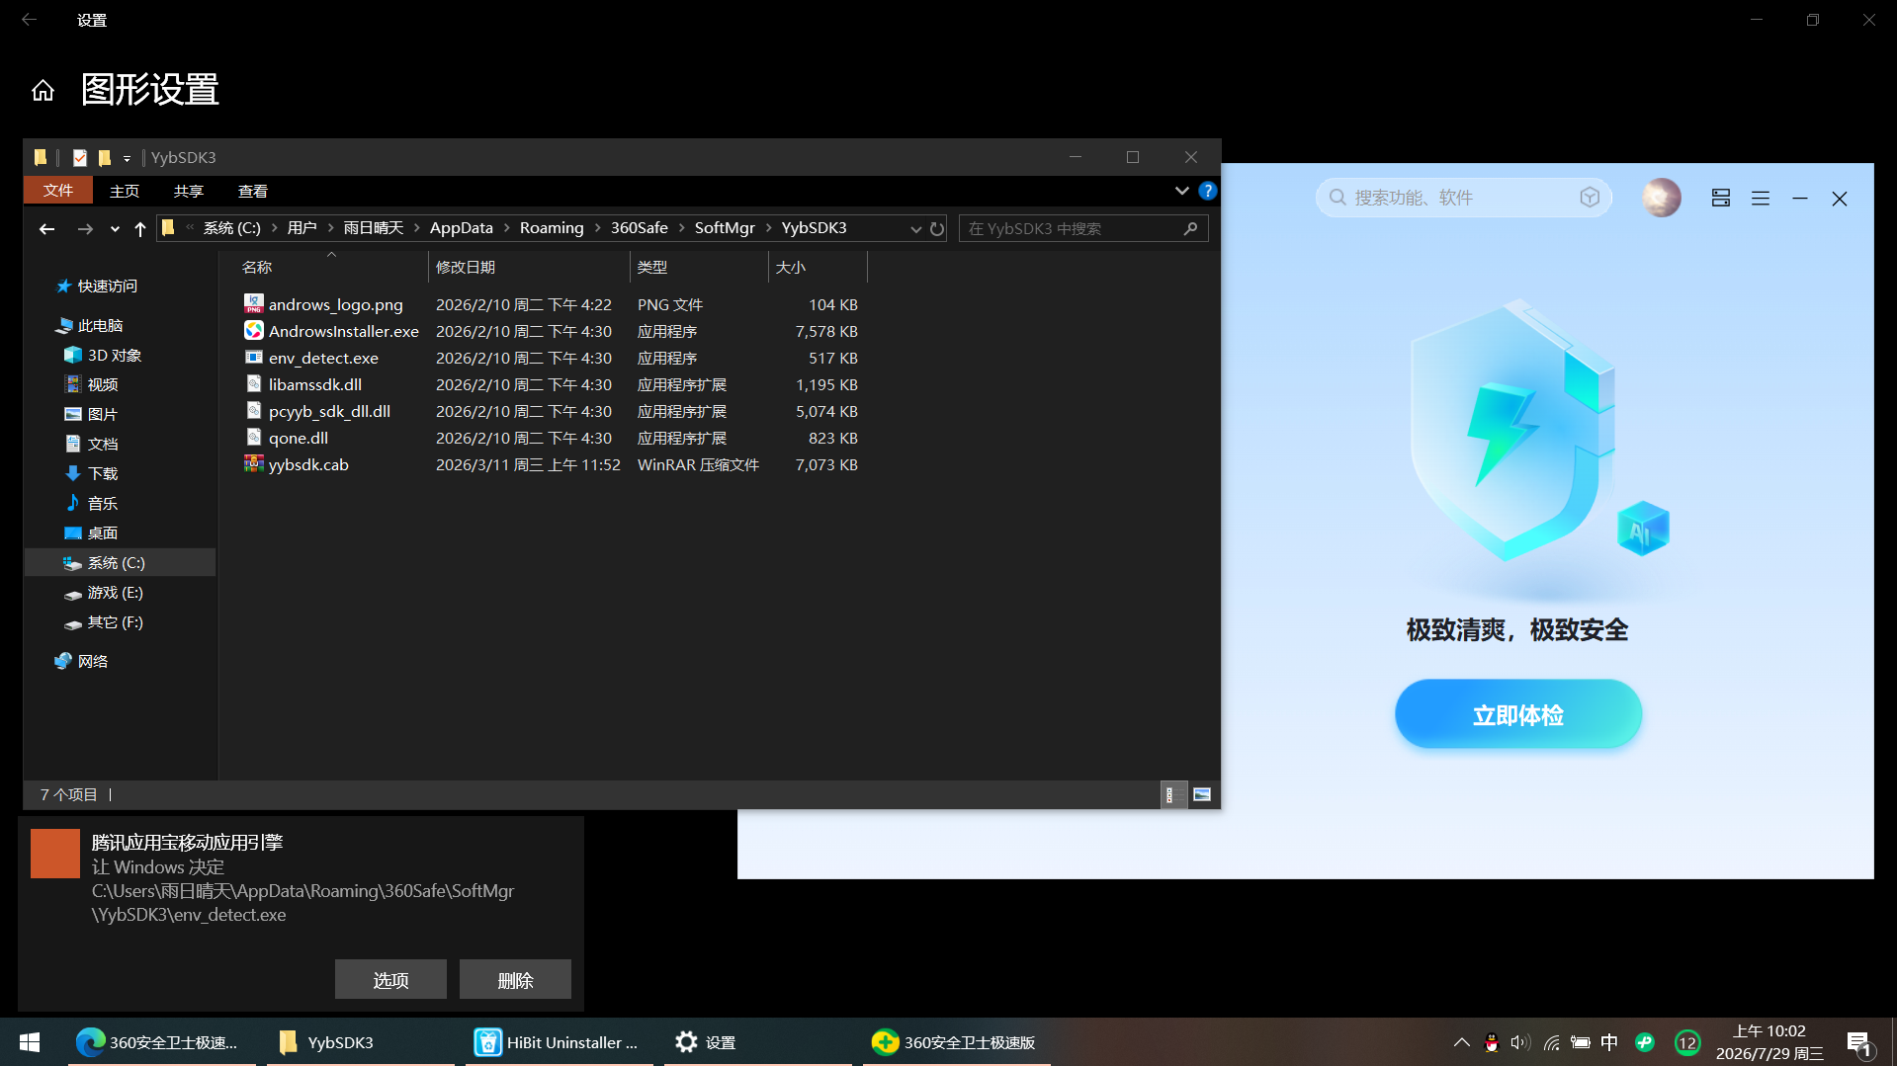1897x1066 pixels.
Task: Click the Explorer help question mark icon
Action: [1207, 191]
